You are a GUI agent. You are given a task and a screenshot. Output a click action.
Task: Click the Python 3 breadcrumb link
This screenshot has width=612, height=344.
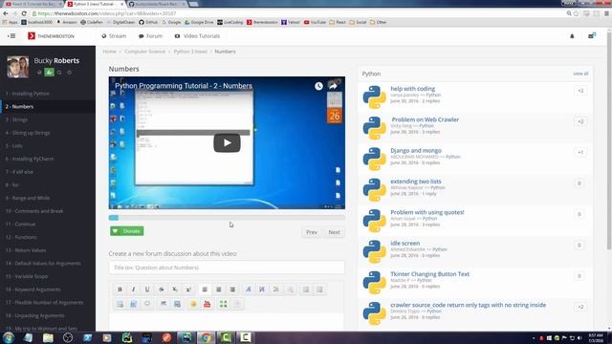click(x=190, y=52)
